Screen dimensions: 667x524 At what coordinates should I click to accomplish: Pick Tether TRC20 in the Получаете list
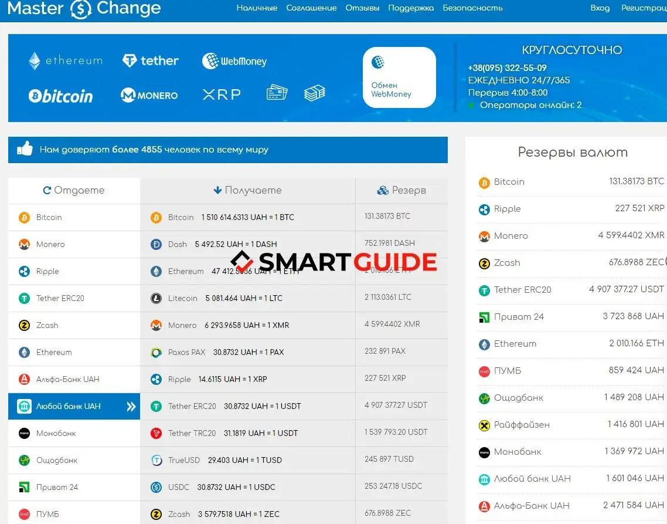[192, 433]
